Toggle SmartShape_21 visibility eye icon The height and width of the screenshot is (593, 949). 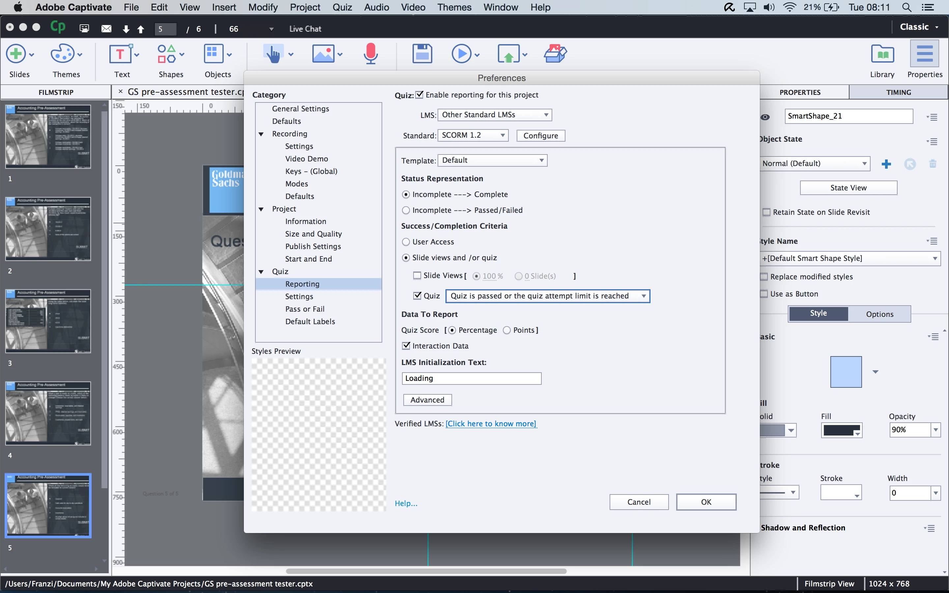coord(765,117)
